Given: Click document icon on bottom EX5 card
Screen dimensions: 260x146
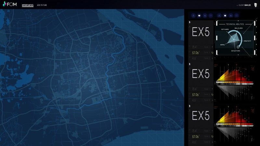Looking at the screenshot, I should click(190, 106).
